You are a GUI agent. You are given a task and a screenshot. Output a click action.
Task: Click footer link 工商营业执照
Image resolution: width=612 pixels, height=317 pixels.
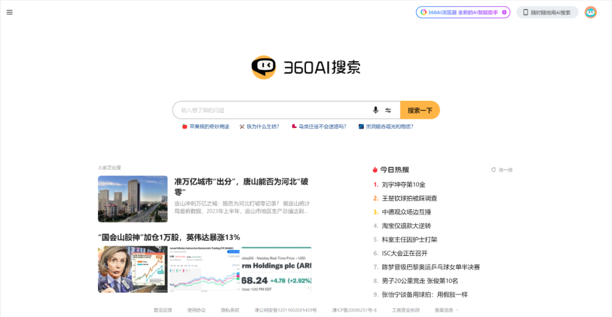406,310
